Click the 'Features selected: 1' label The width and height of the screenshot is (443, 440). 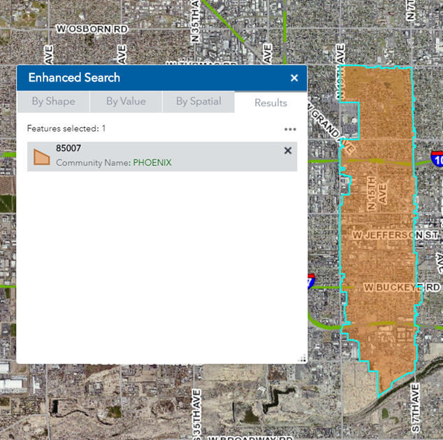[x=66, y=129]
